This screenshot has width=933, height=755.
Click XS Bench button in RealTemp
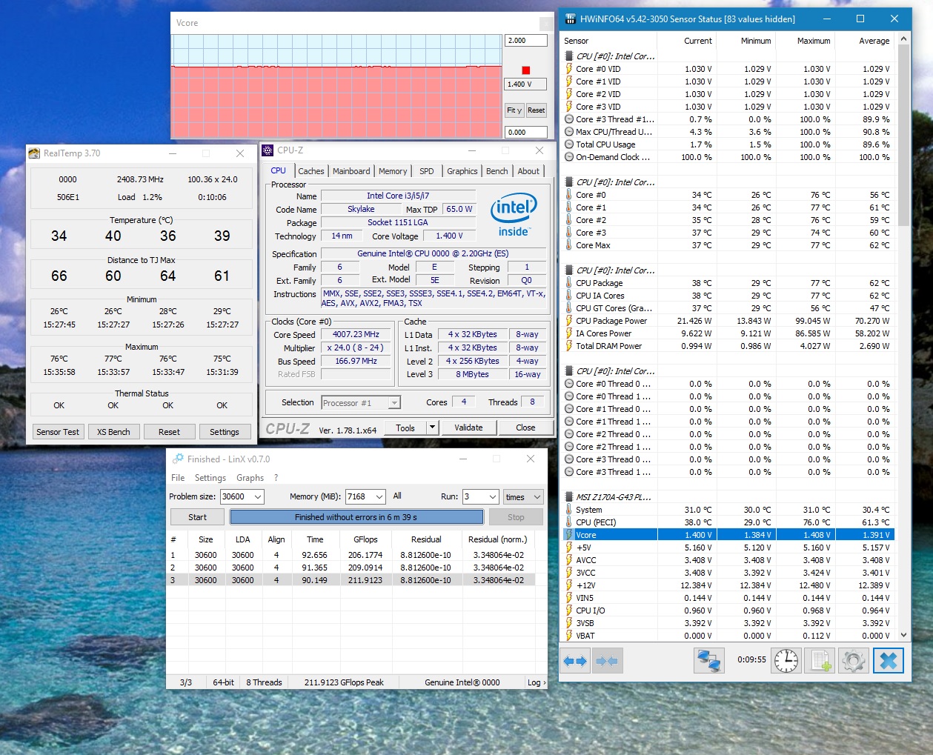tap(113, 432)
